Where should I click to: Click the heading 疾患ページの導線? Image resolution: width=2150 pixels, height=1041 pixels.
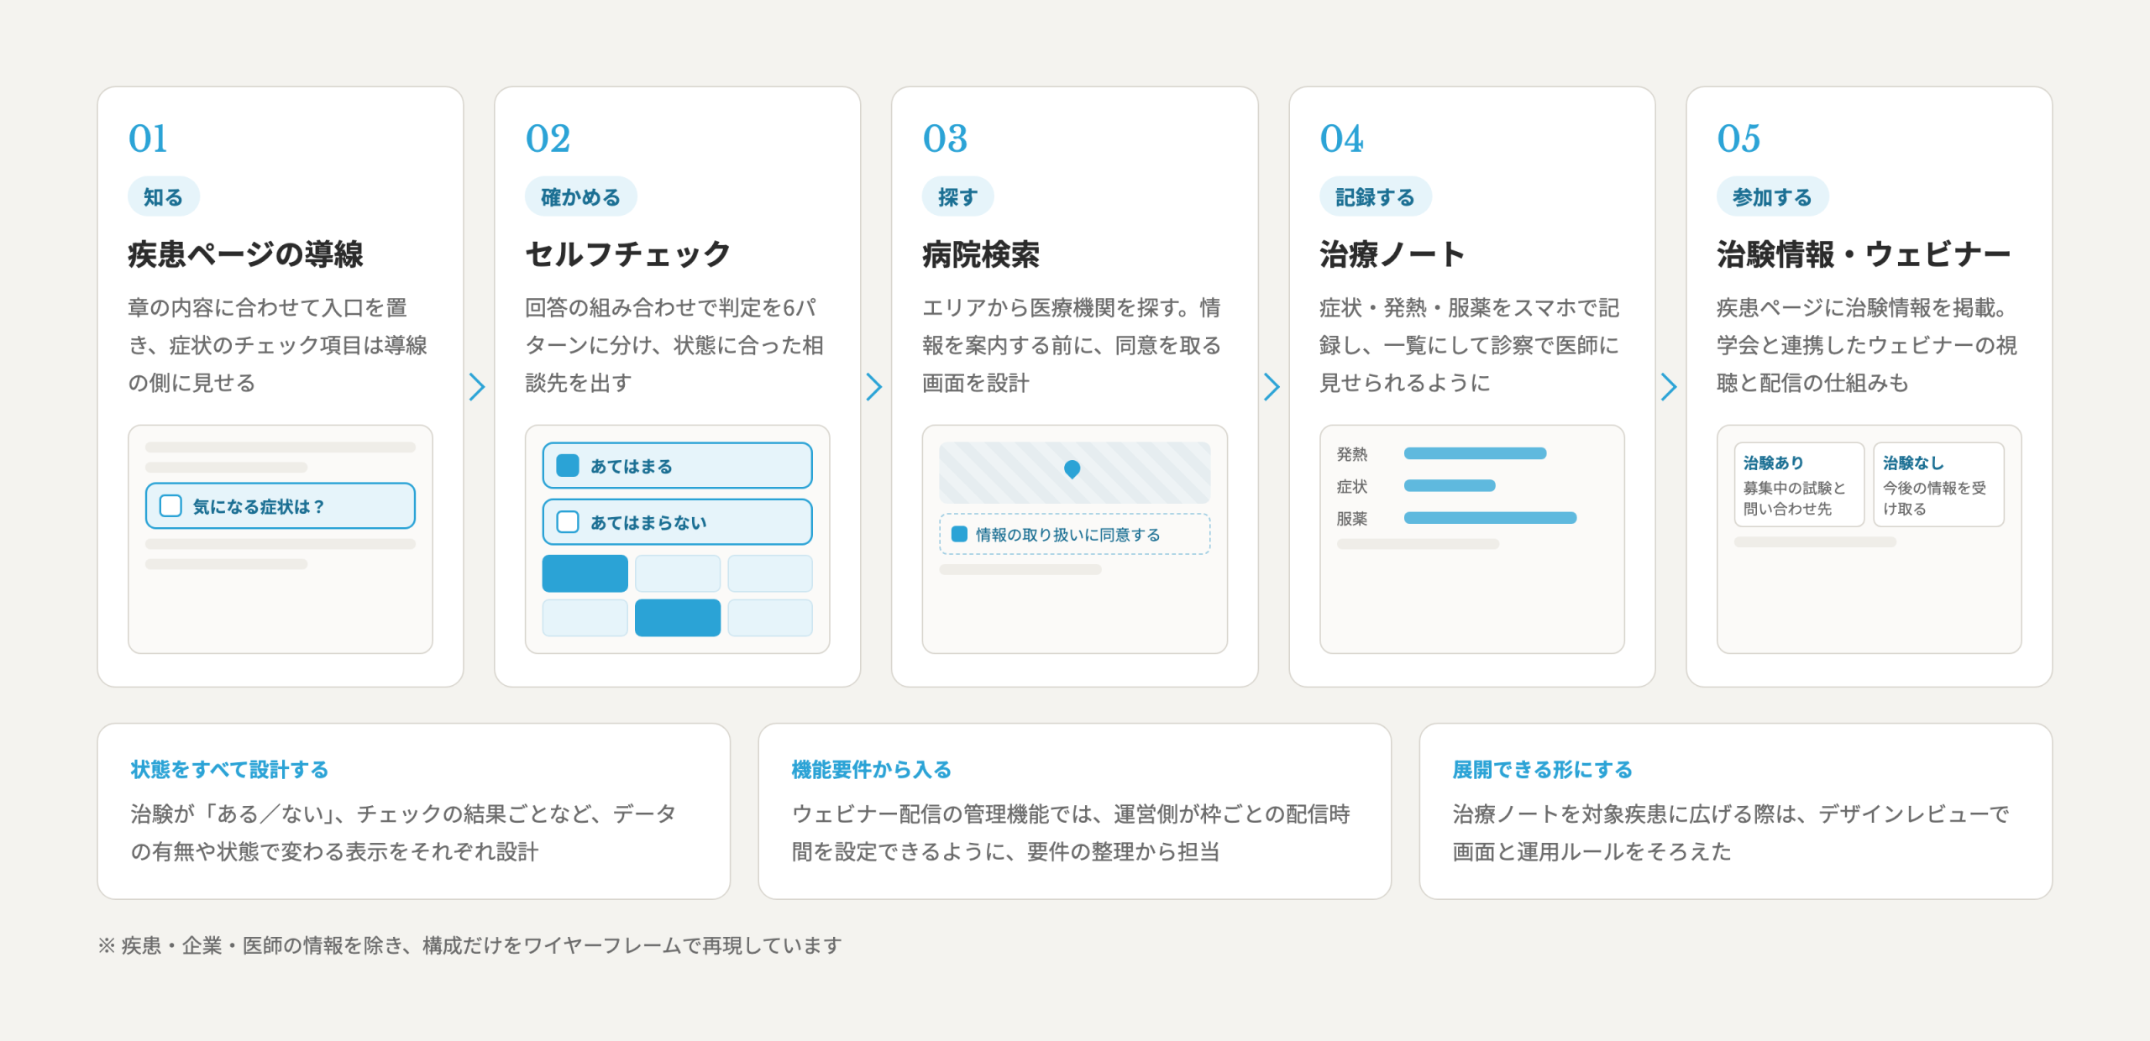(x=245, y=254)
